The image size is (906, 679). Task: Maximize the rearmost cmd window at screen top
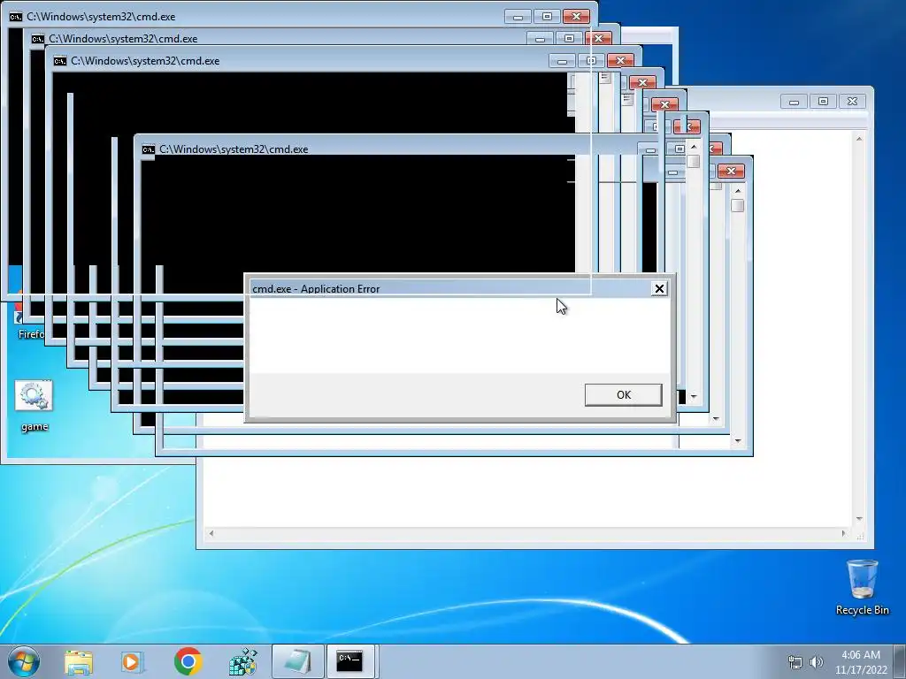click(x=547, y=17)
